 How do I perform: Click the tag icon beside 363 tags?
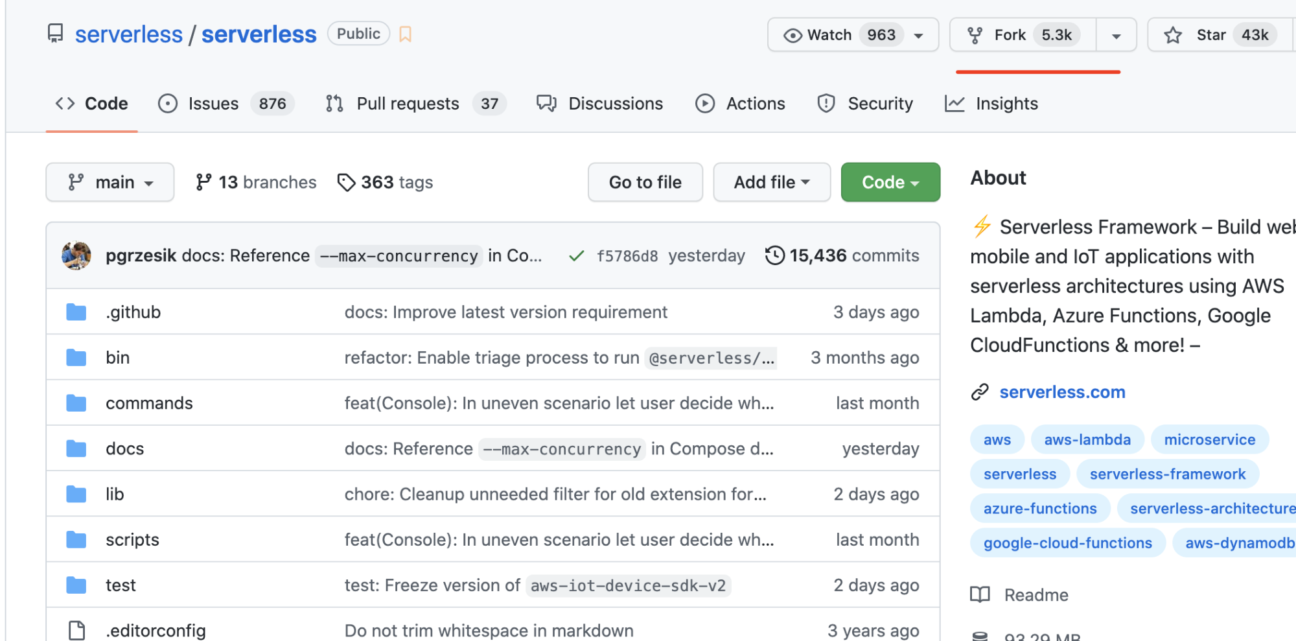[x=347, y=183]
